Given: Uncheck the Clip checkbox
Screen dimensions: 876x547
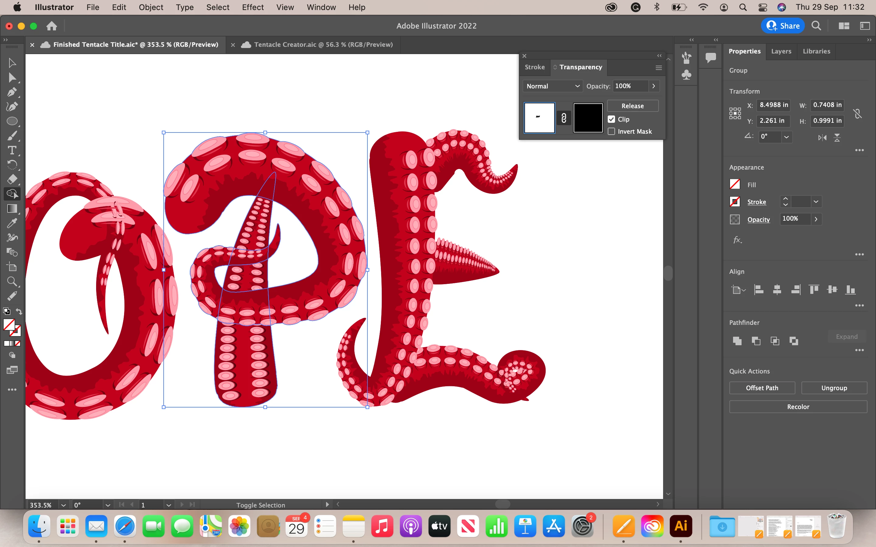Looking at the screenshot, I should 611,119.
